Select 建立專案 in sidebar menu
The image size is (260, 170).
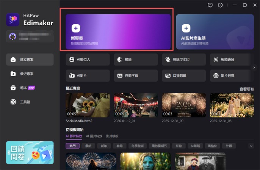pyautogui.click(x=30, y=59)
